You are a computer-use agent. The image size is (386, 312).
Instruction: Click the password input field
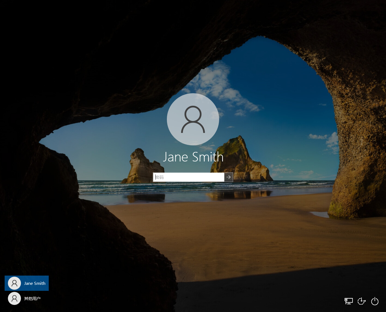click(189, 177)
